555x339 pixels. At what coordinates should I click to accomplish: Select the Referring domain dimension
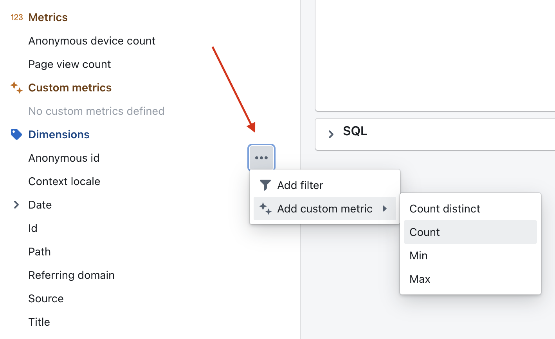[71, 275]
